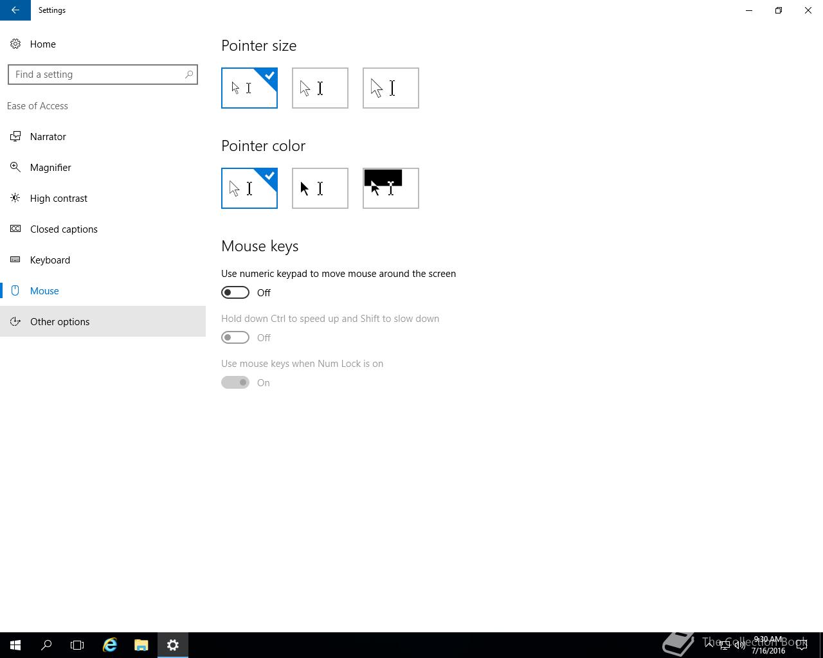This screenshot has height=658, width=823.
Task: Click the Show desktop strip at the taskbar edge
Action: point(821,645)
